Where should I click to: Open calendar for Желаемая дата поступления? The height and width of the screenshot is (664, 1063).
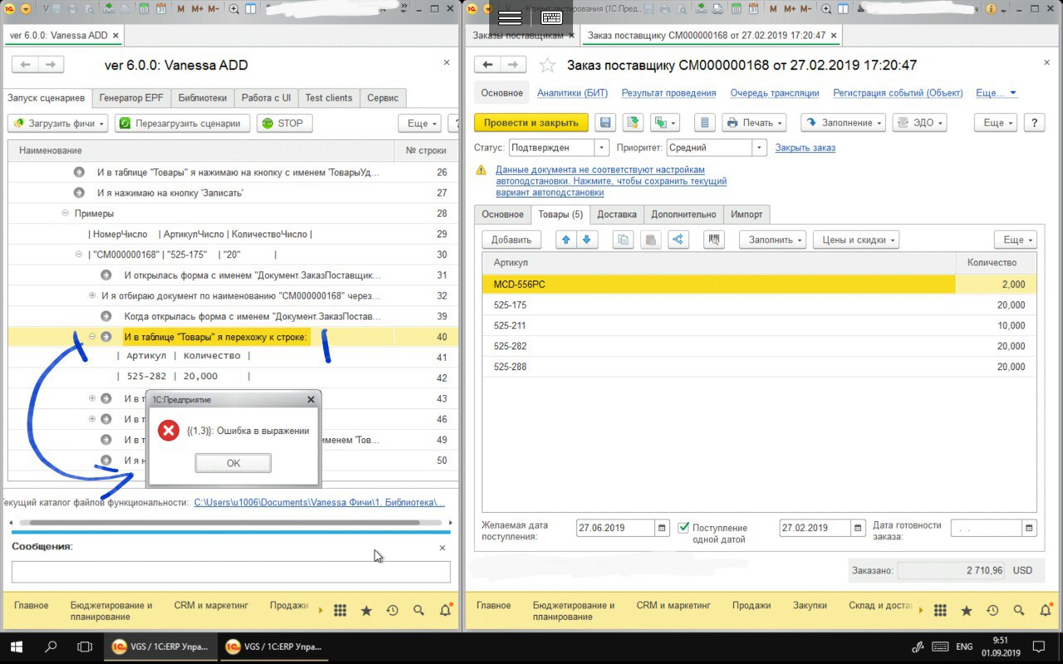(662, 528)
